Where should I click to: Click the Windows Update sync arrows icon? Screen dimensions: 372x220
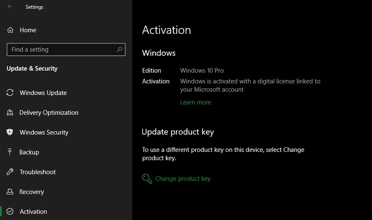pos(10,93)
